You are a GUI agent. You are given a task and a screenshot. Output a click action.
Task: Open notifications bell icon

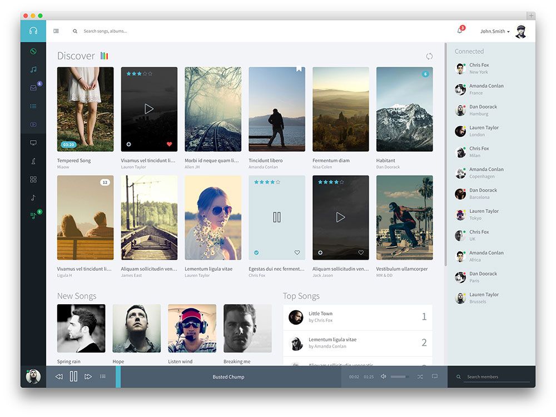tap(460, 31)
